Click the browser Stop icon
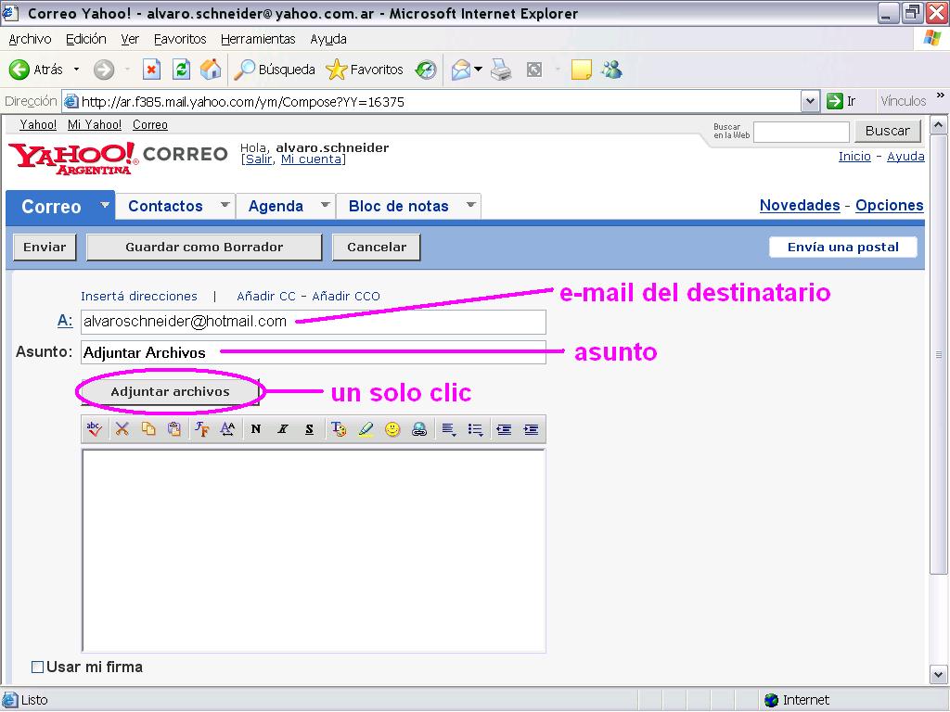 click(x=151, y=70)
